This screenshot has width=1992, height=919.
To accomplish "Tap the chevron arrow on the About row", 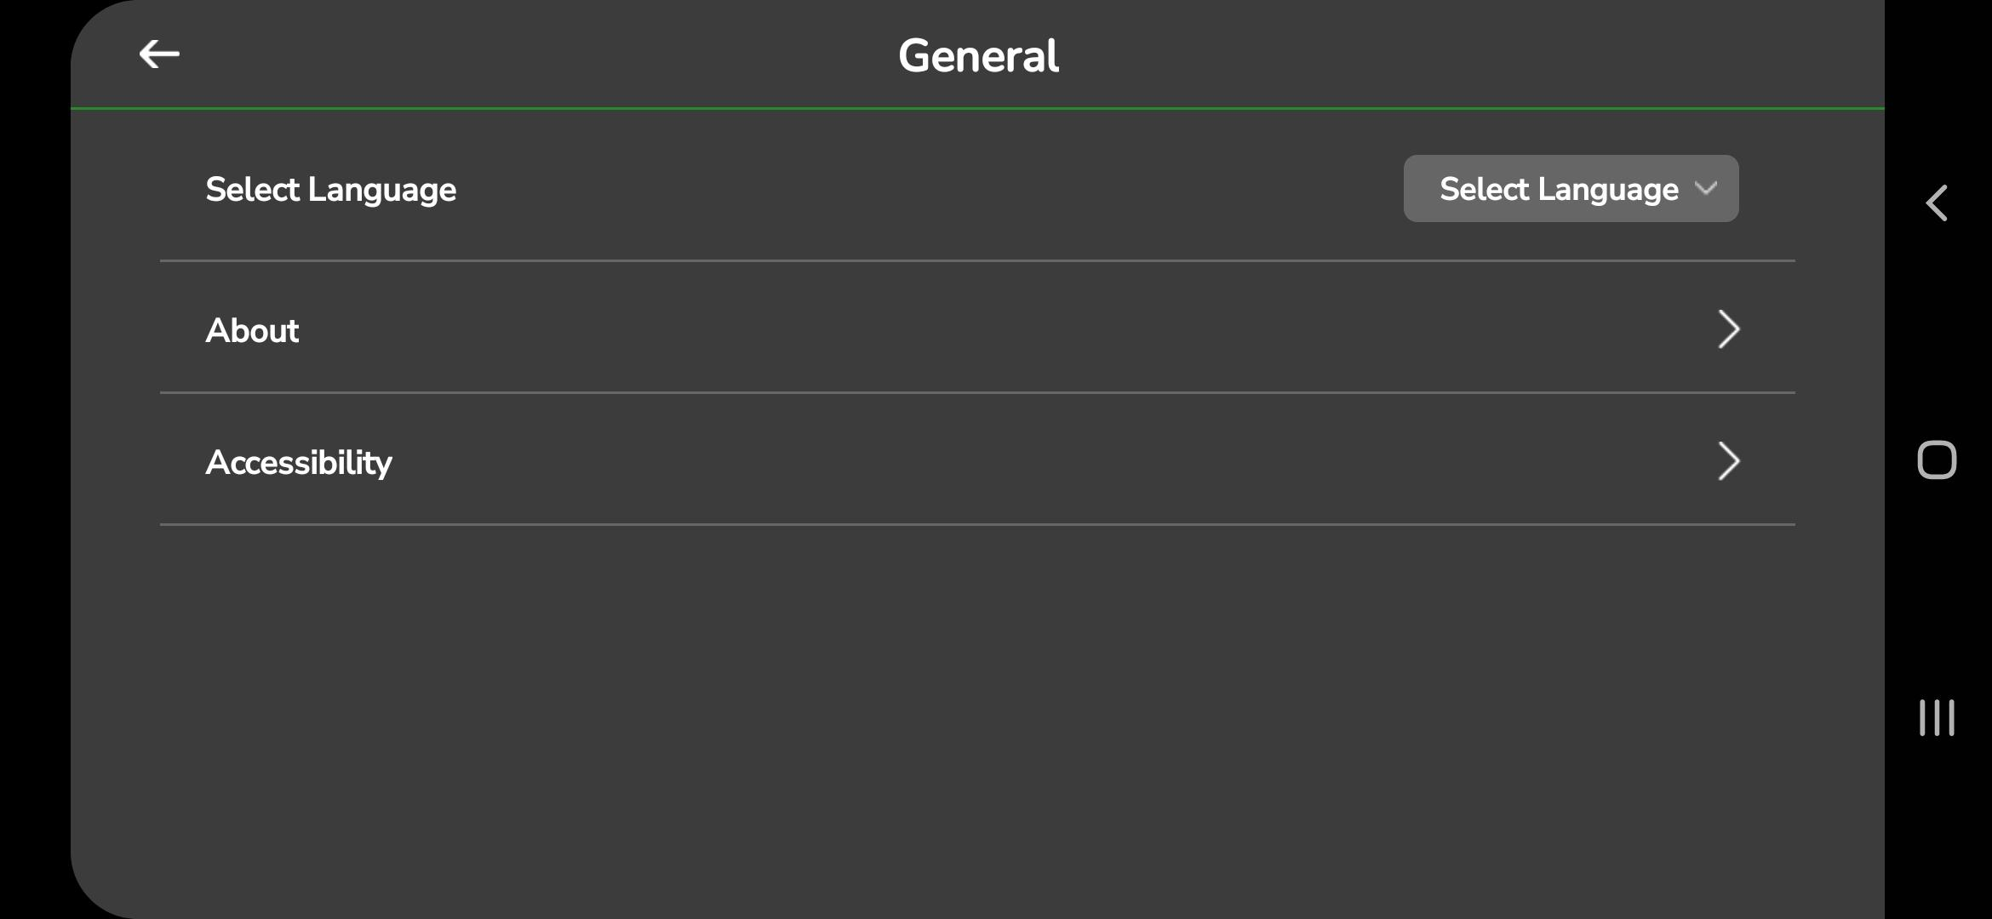I will tap(1728, 329).
